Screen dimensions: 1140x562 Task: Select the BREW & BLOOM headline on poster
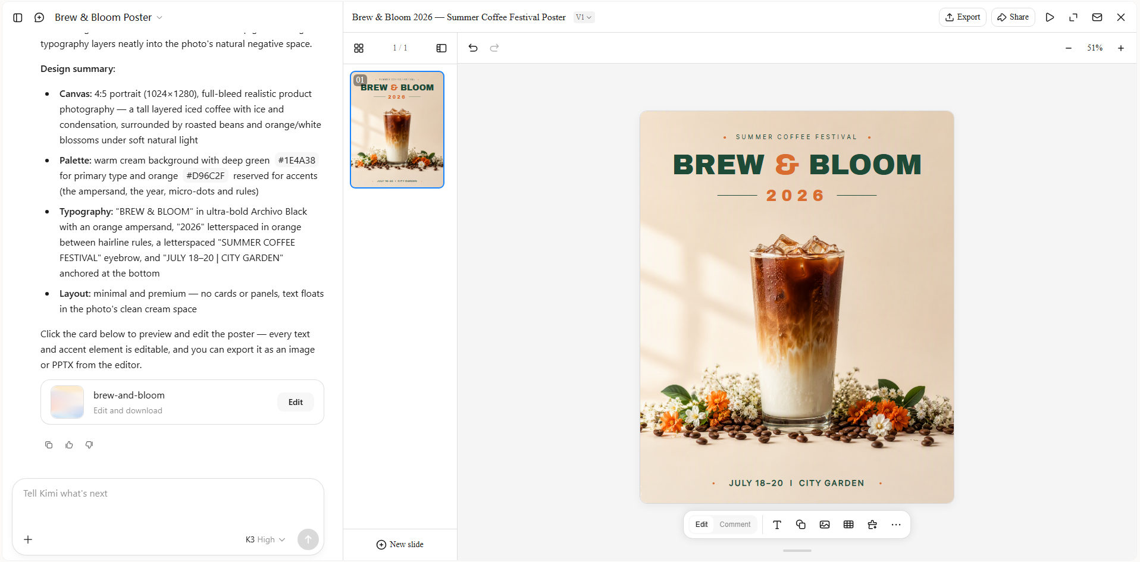(x=797, y=165)
